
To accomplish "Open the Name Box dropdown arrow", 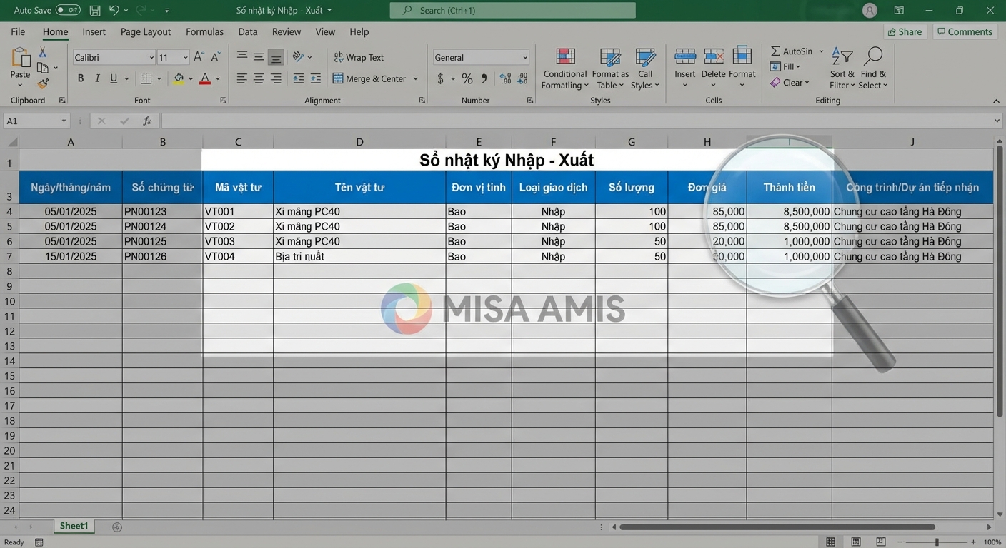I will click(64, 121).
